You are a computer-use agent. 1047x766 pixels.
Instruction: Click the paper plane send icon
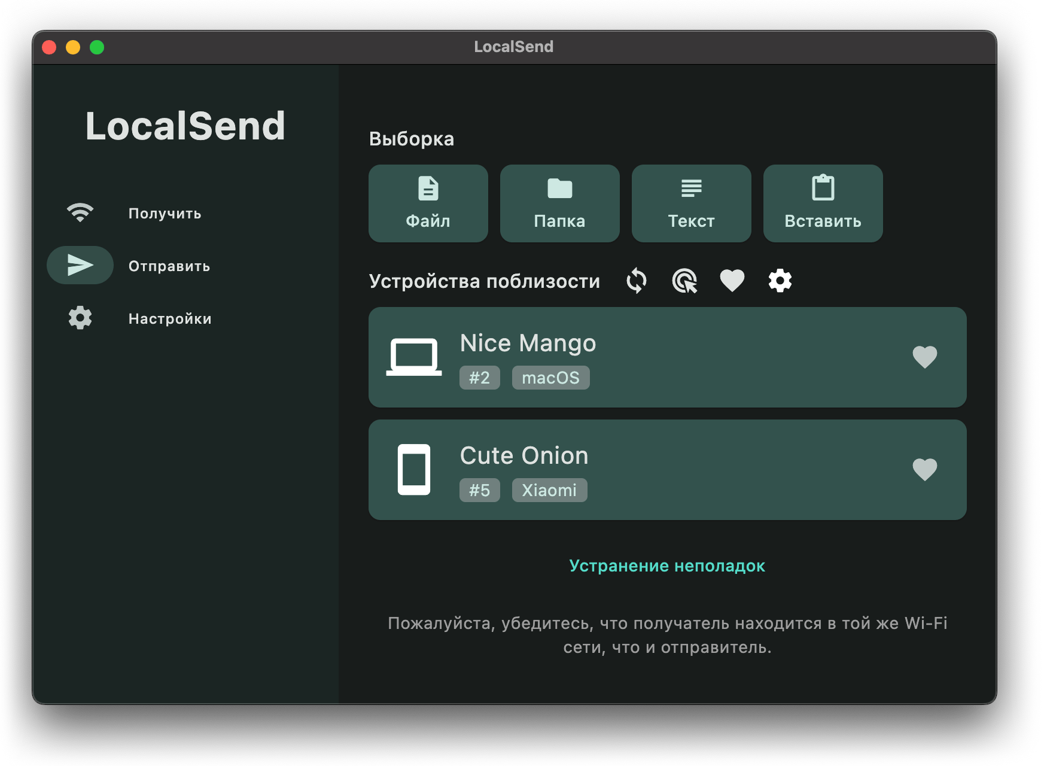coord(80,265)
